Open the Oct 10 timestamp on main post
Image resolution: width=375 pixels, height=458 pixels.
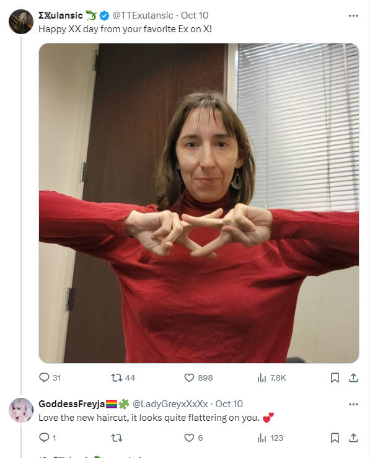tap(195, 15)
